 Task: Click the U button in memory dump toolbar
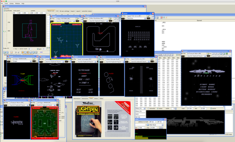(172, 55)
